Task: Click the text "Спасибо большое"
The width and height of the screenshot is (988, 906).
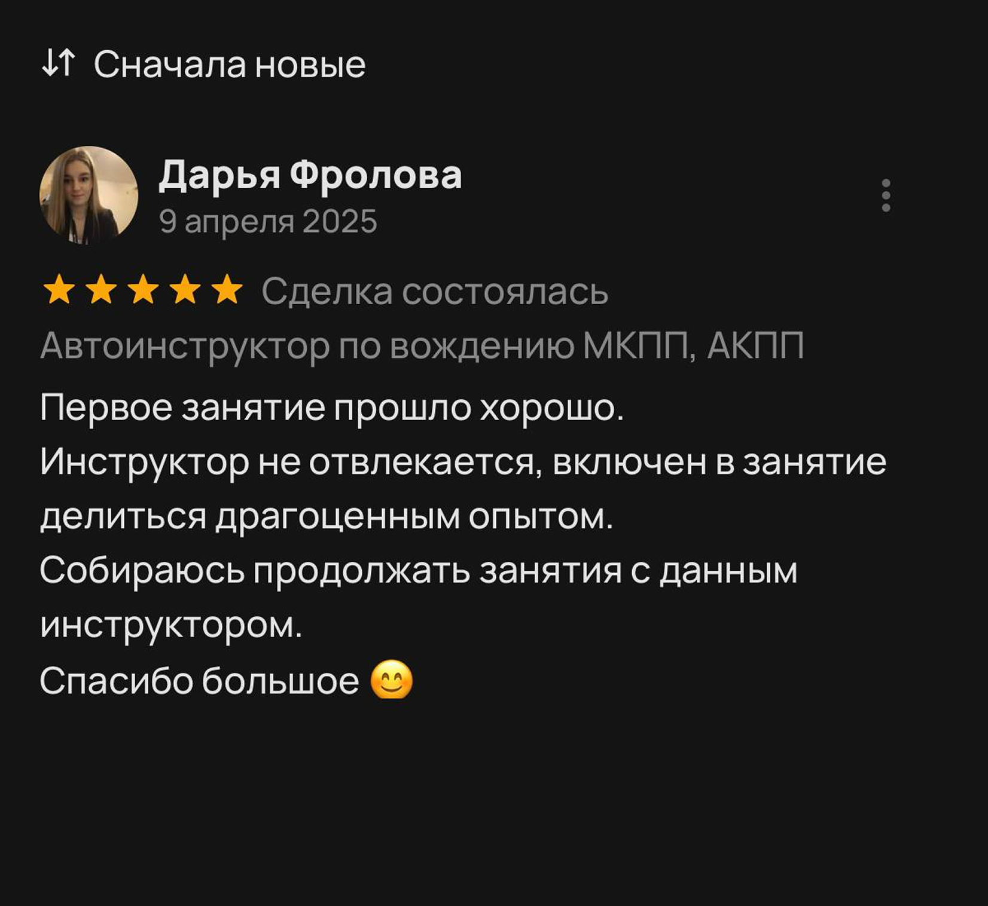Action: [199, 680]
